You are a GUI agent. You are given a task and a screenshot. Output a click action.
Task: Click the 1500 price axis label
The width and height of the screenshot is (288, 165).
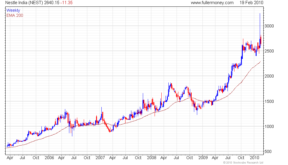pyautogui.click(x=269, y=101)
